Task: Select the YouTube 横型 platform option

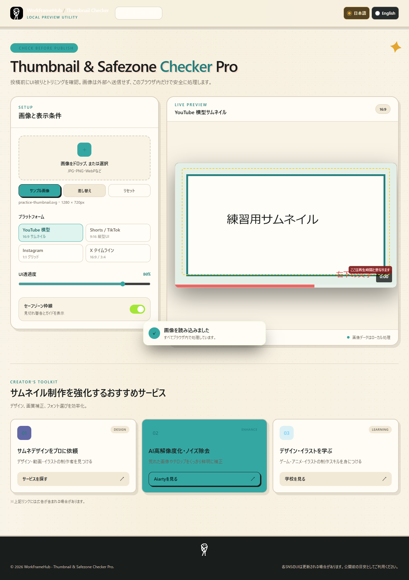Action: [51, 233]
